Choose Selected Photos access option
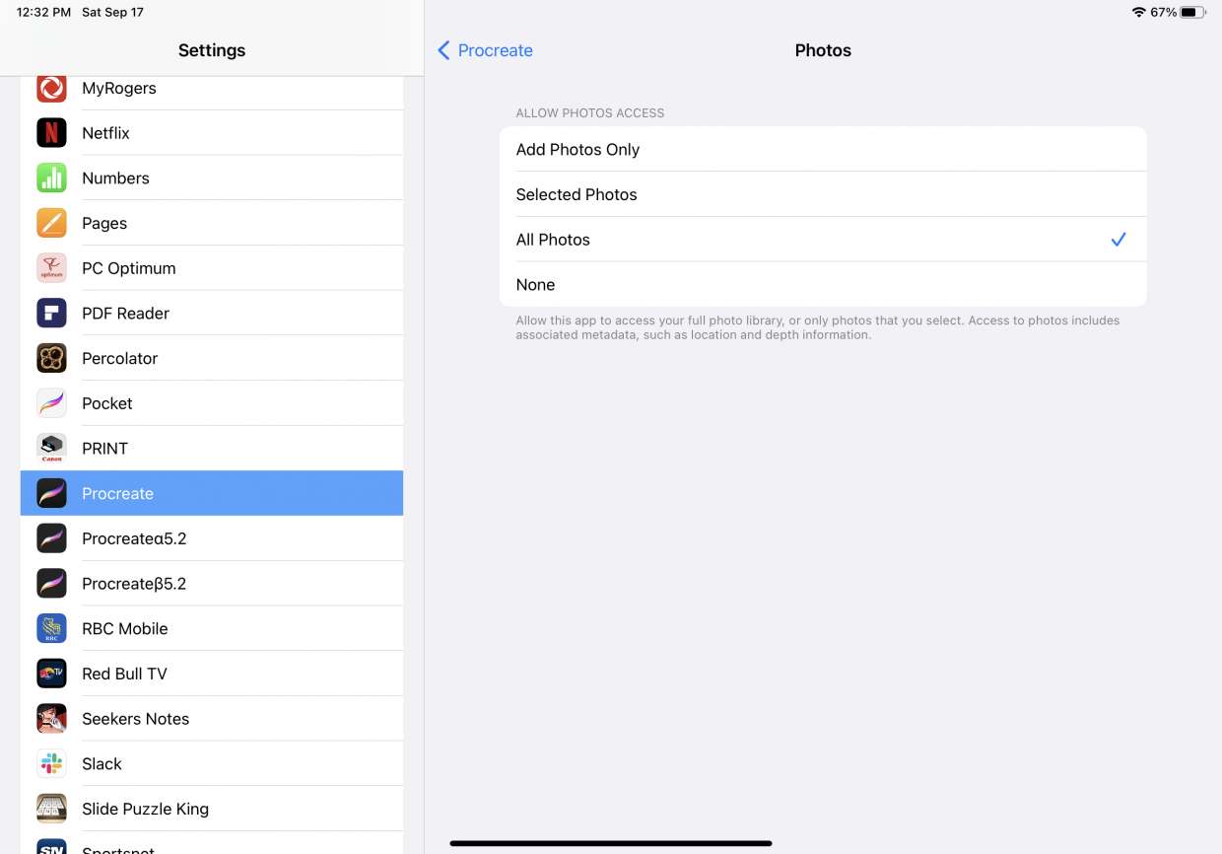 point(822,194)
